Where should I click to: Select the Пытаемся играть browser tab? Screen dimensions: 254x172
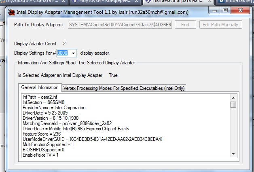[178, 2]
